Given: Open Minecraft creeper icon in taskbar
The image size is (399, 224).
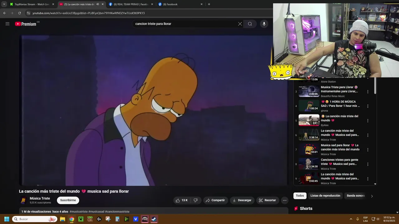Looking at the screenshot, I should [81, 219].
